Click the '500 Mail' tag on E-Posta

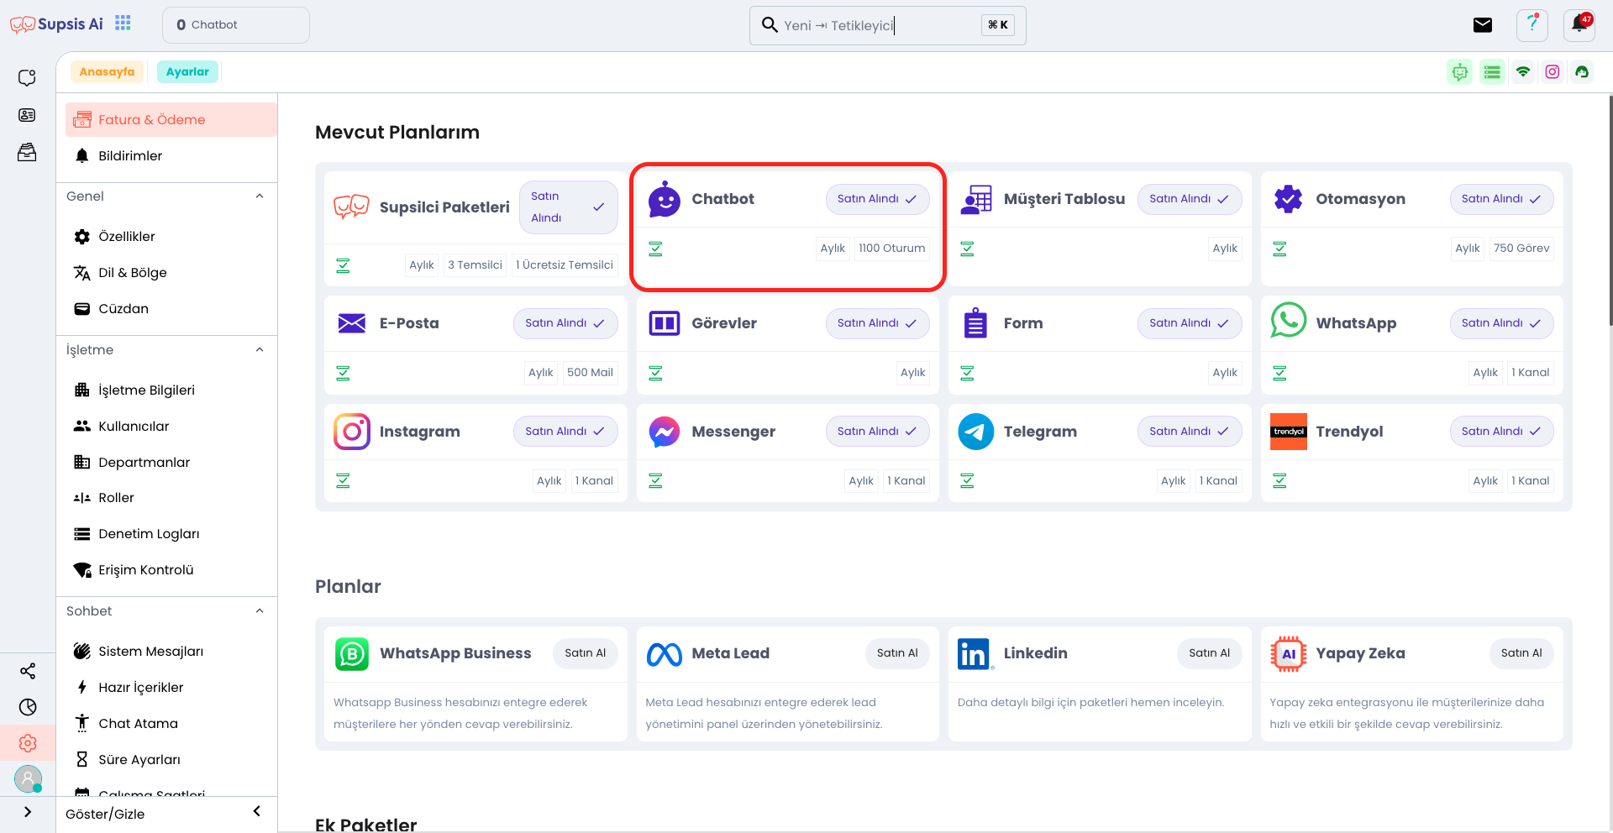coord(590,373)
